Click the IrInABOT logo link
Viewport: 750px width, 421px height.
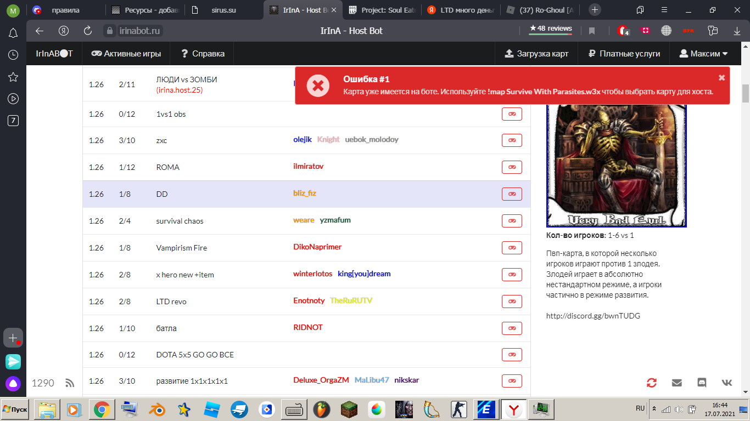[x=54, y=54]
